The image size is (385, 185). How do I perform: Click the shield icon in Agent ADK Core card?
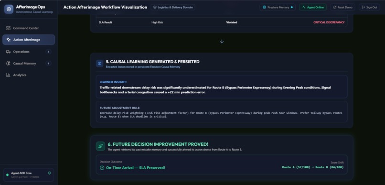49,173
